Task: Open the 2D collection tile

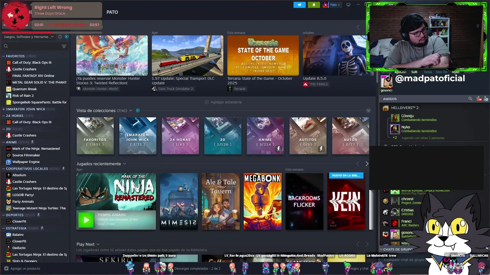Action: point(223,136)
